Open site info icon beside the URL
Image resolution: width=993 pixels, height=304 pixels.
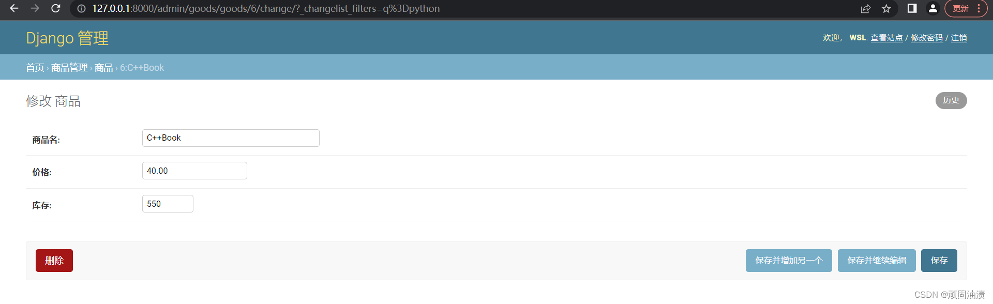click(81, 9)
